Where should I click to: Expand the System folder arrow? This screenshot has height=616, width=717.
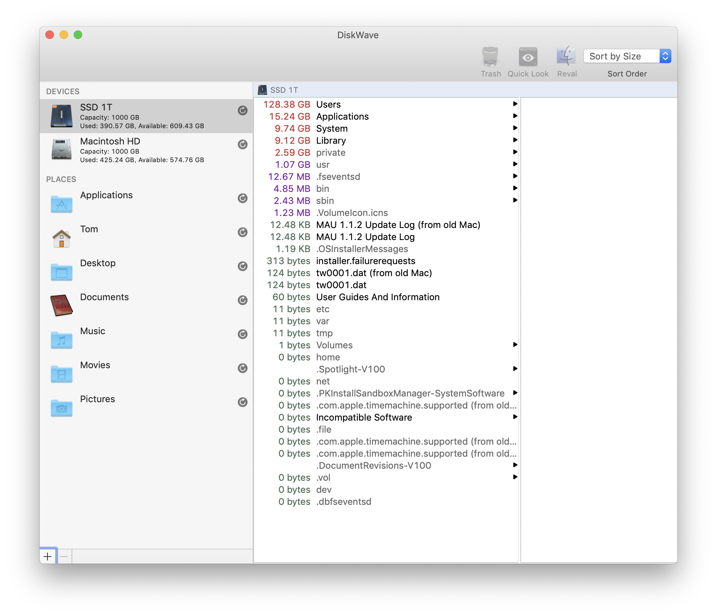[x=515, y=128]
